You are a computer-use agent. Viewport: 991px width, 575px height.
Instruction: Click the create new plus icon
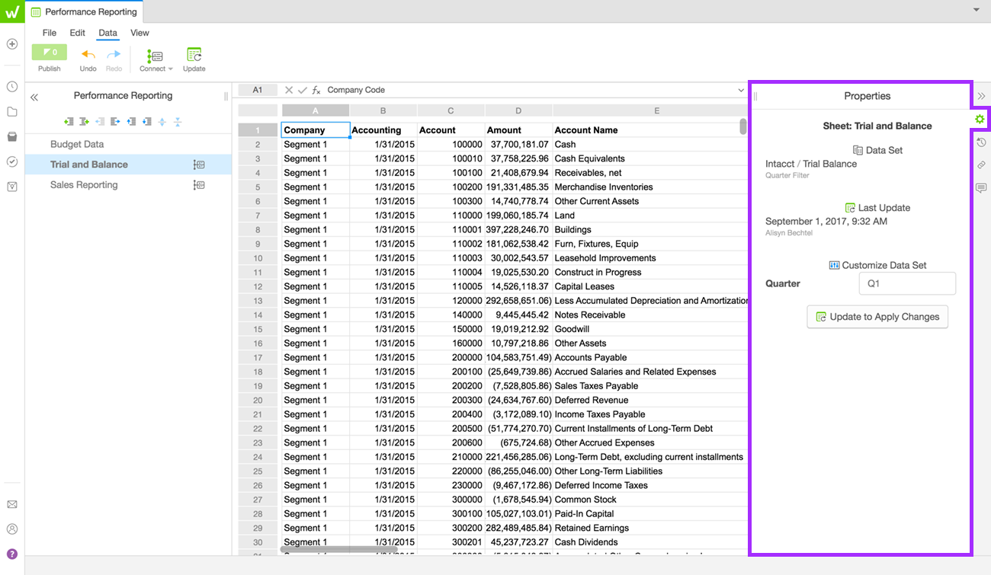12,44
